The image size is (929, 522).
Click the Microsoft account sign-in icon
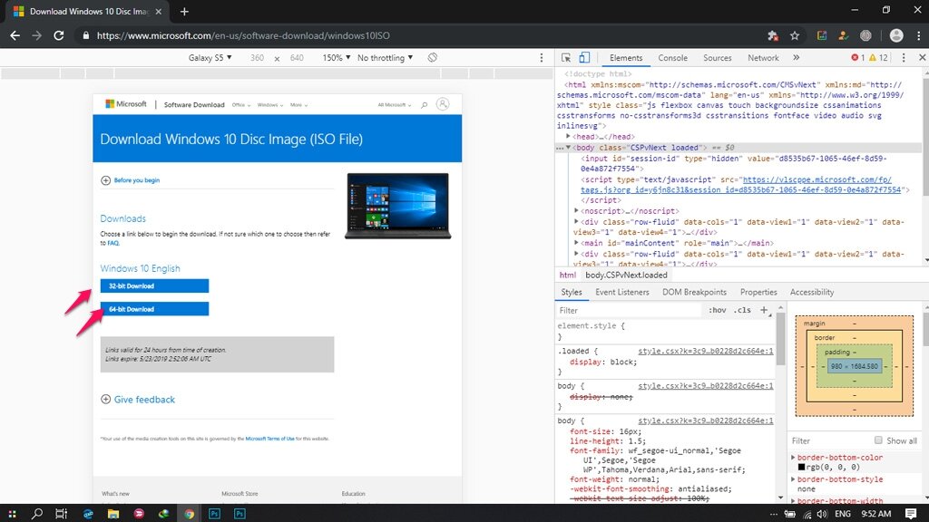[x=443, y=104]
